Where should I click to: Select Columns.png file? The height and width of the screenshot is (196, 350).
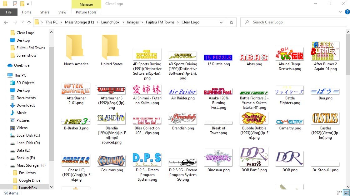click(112, 163)
